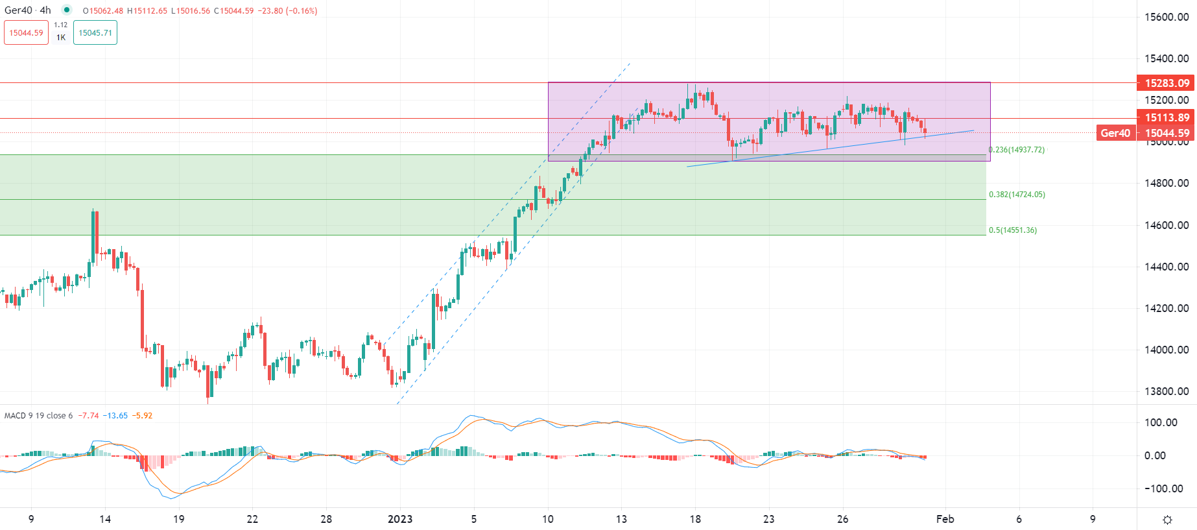Viewport: 1197px width, 530px height.
Task: Select the MACD 9 19 close 6 legend
Action: (x=39, y=416)
